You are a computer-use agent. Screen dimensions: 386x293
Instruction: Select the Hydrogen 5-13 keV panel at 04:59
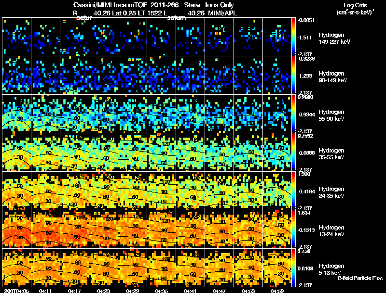[x=277, y=268]
